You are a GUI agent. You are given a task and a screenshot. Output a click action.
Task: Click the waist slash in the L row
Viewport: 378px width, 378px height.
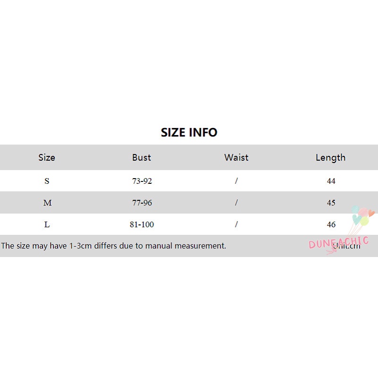click(236, 224)
